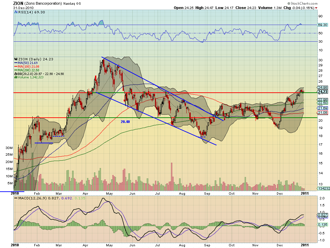Click Jun on the MACD panel date axis
This screenshot has width=330, height=248.
coord(132,245)
